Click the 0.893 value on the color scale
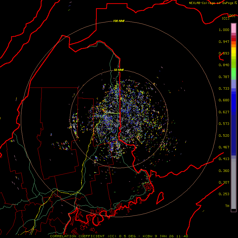 (224, 53)
